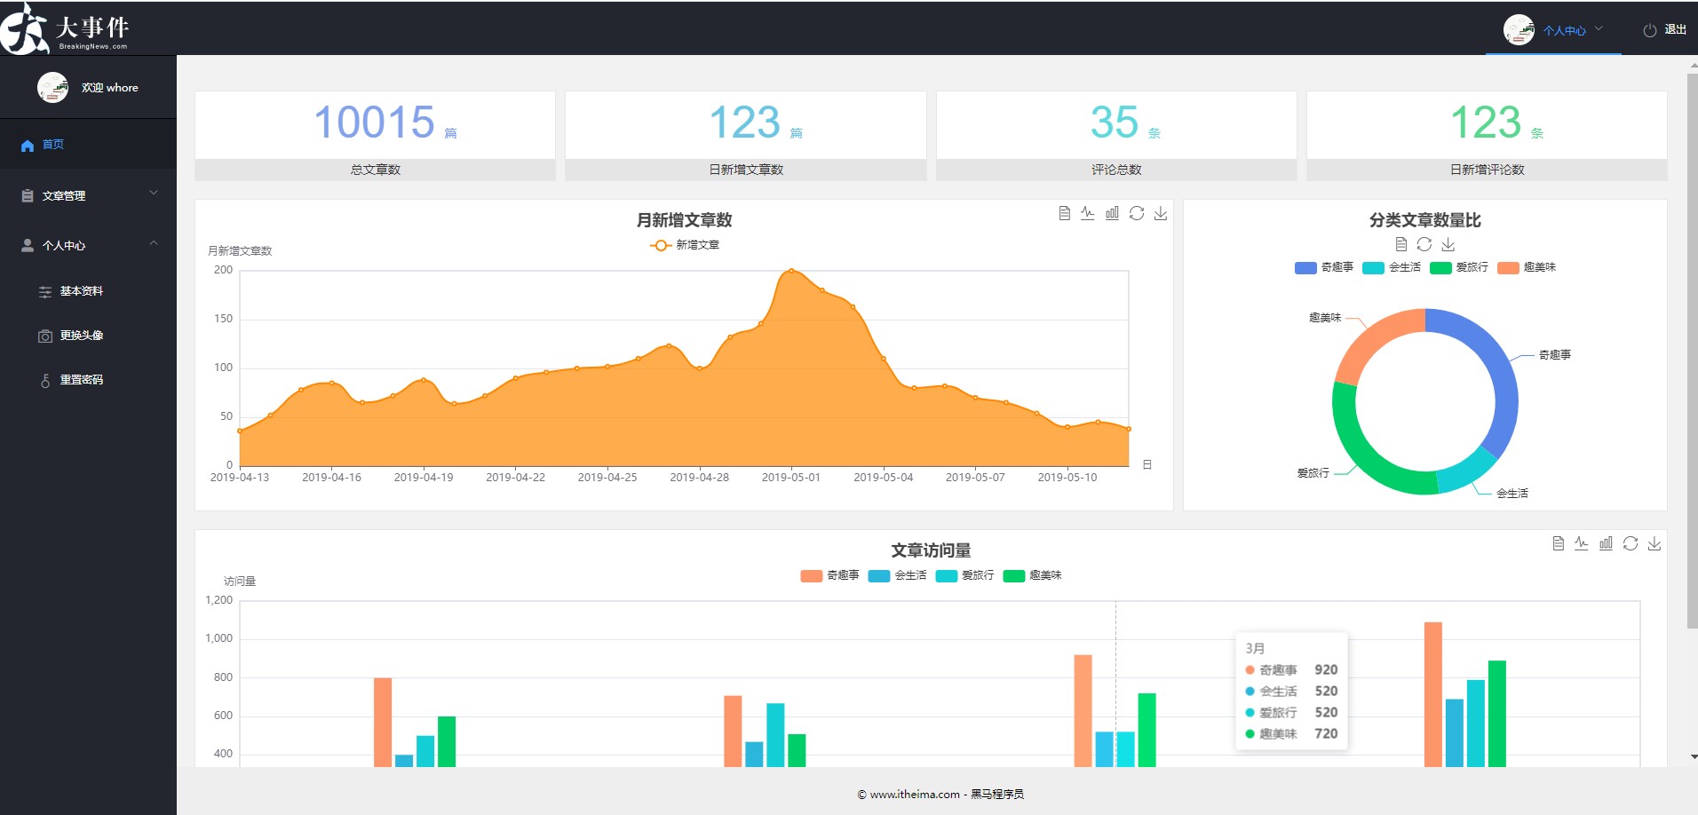Restore the category ratio pie chart
The width and height of the screenshot is (1698, 815).
pyautogui.click(x=1424, y=244)
